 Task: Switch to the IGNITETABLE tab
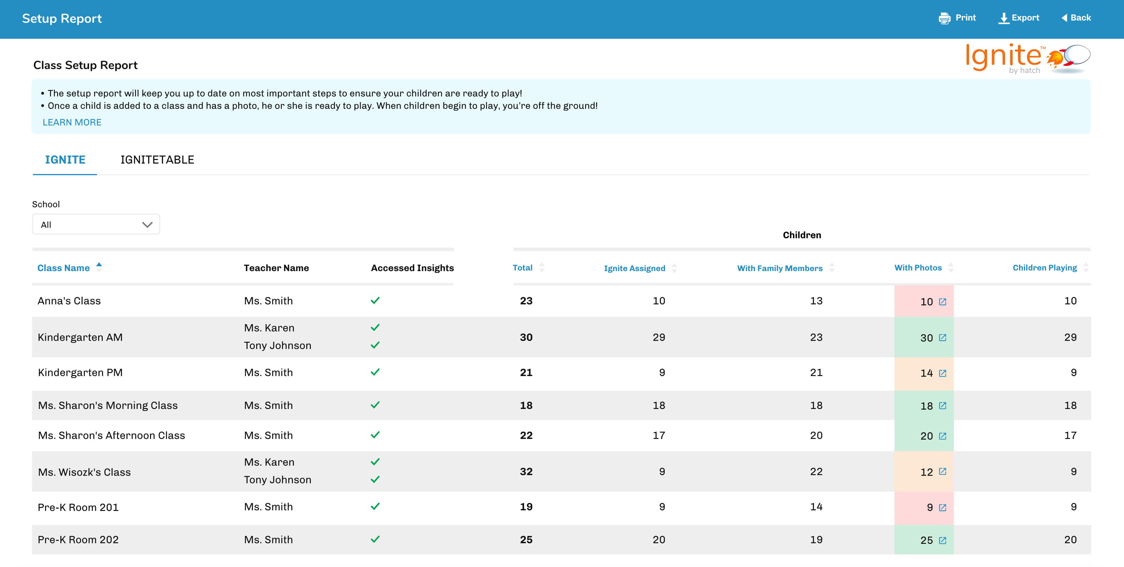click(x=157, y=160)
